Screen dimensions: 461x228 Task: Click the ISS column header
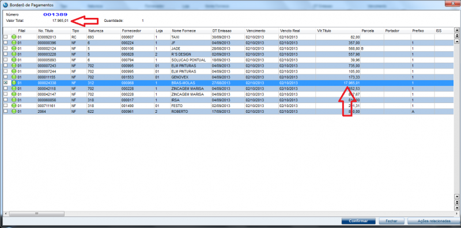[x=444, y=31]
